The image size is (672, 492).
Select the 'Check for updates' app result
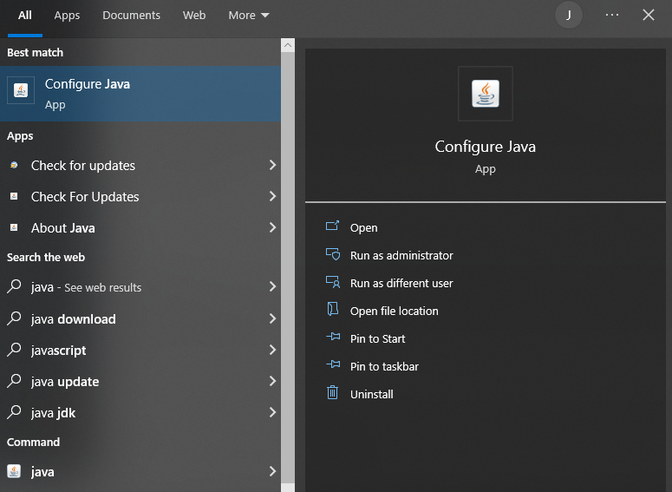(140, 166)
